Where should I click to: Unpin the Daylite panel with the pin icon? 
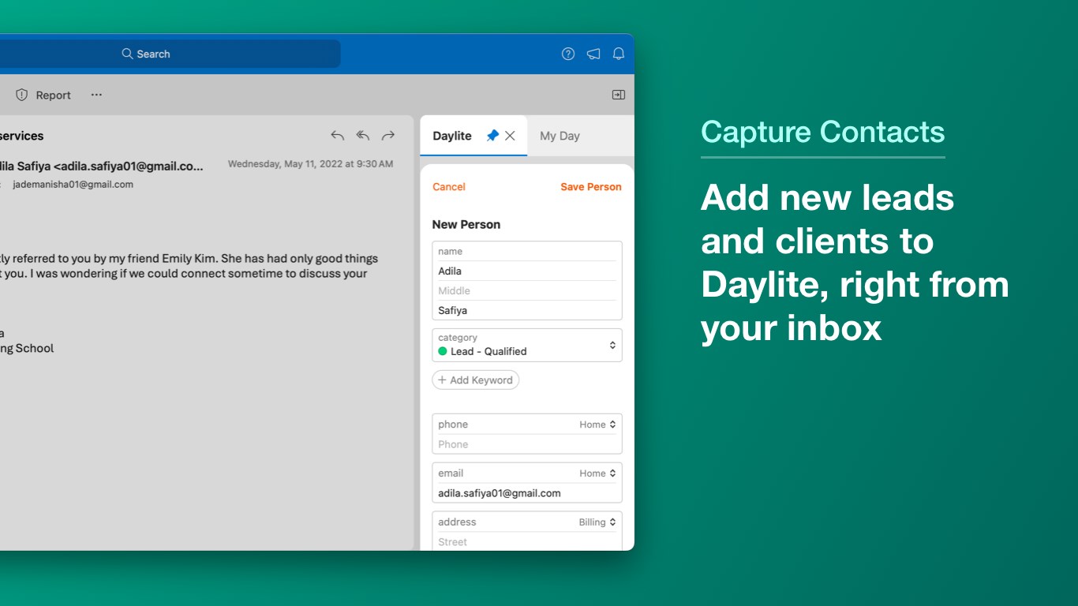pyautogui.click(x=492, y=136)
